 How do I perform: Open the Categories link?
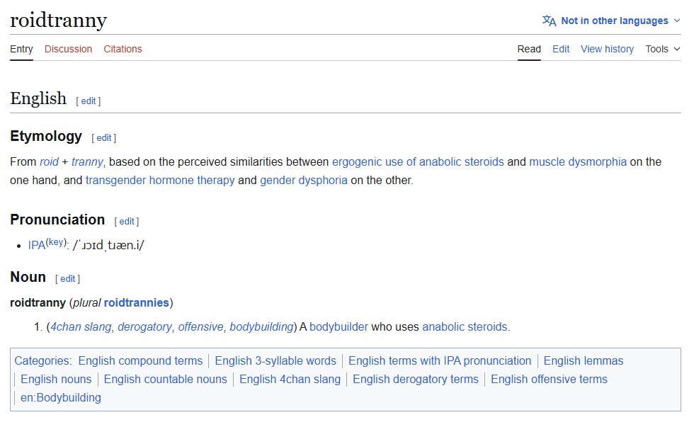(42, 361)
